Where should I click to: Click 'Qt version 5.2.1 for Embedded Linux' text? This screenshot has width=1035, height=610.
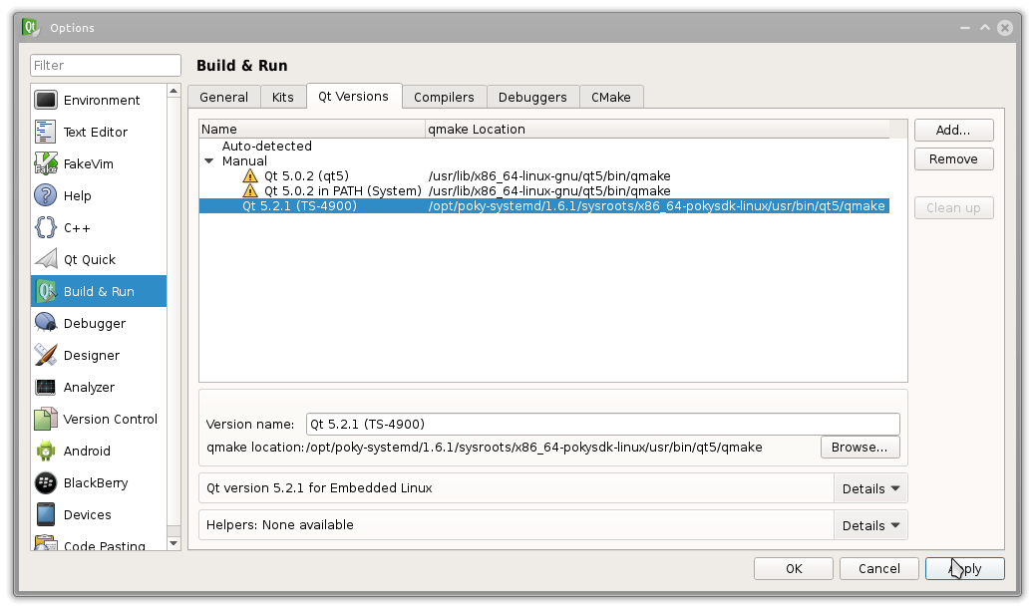(x=319, y=487)
